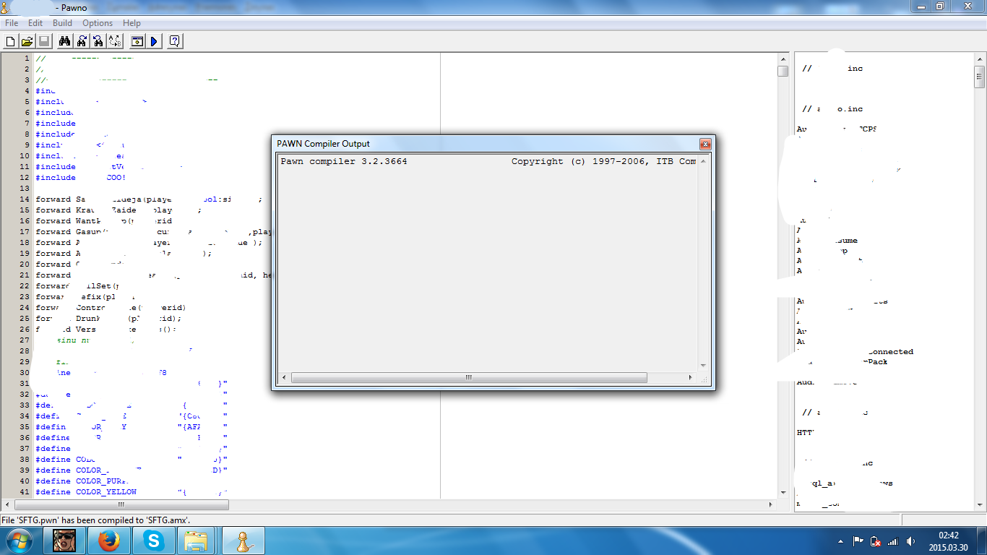The height and width of the screenshot is (555, 987).
Task: Click the Replace A to B icon
Action: pyautogui.click(x=115, y=41)
